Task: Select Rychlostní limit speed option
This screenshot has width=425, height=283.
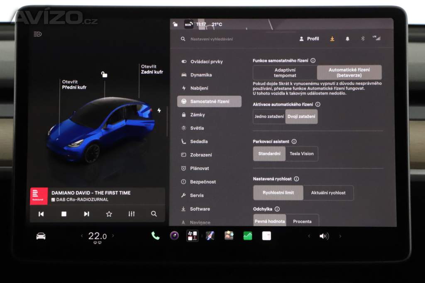Action: click(x=278, y=193)
